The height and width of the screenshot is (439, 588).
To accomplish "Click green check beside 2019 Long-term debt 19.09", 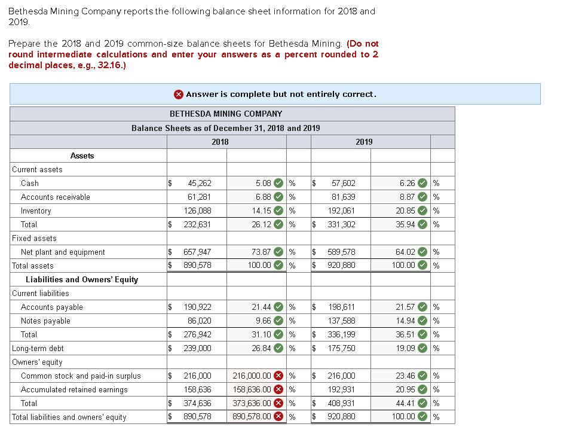I will 422,348.
